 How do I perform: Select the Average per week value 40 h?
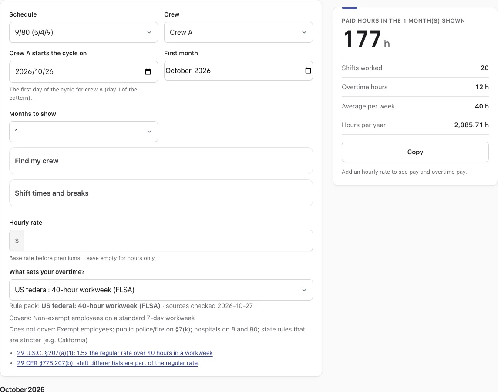(482, 106)
